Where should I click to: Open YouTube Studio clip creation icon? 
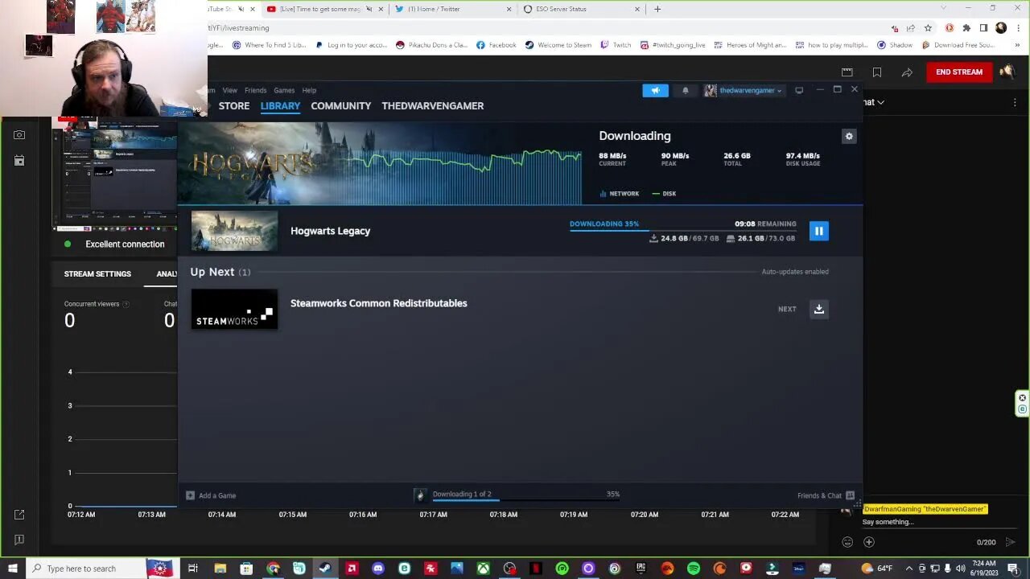click(847, 72)
